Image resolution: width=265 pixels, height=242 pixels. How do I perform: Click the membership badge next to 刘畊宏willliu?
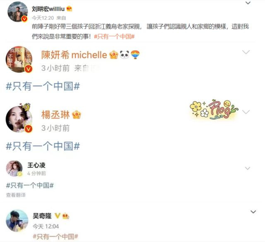click(69, 8)
